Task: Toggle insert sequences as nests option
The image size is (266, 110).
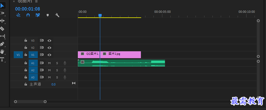Action: [x=18, y=15]
